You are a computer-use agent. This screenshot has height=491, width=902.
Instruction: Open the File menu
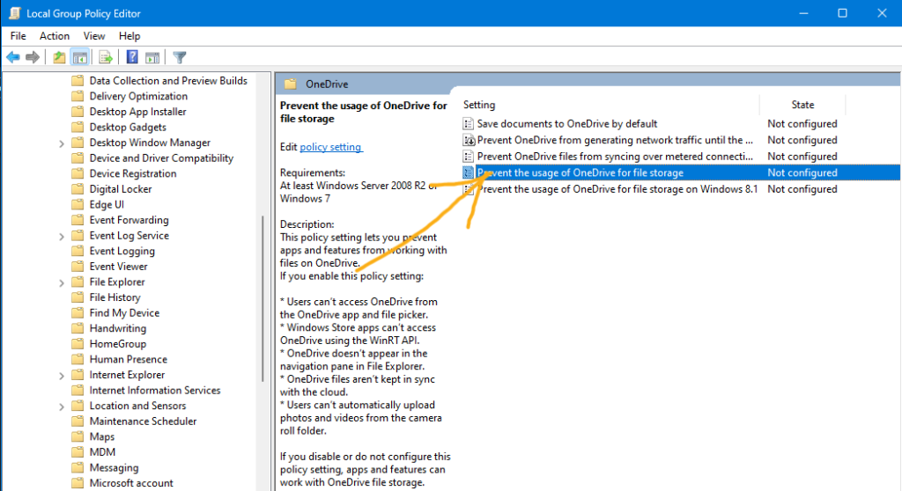coord(18,36)
